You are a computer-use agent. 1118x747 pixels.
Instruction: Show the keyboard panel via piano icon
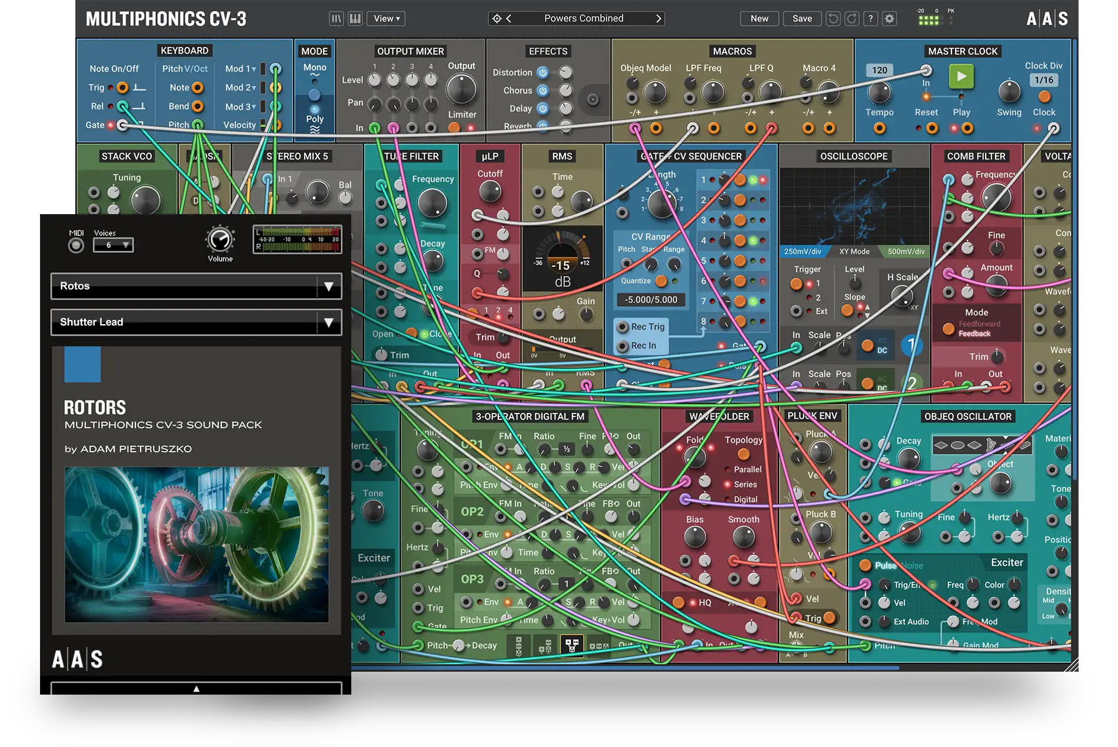coord(355,19)
